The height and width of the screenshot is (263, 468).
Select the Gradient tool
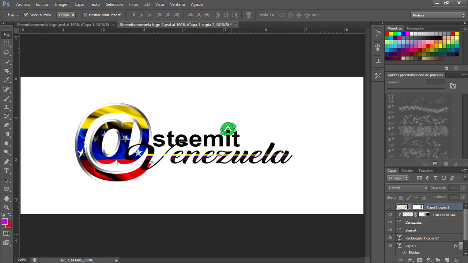[x=7, y=134]
